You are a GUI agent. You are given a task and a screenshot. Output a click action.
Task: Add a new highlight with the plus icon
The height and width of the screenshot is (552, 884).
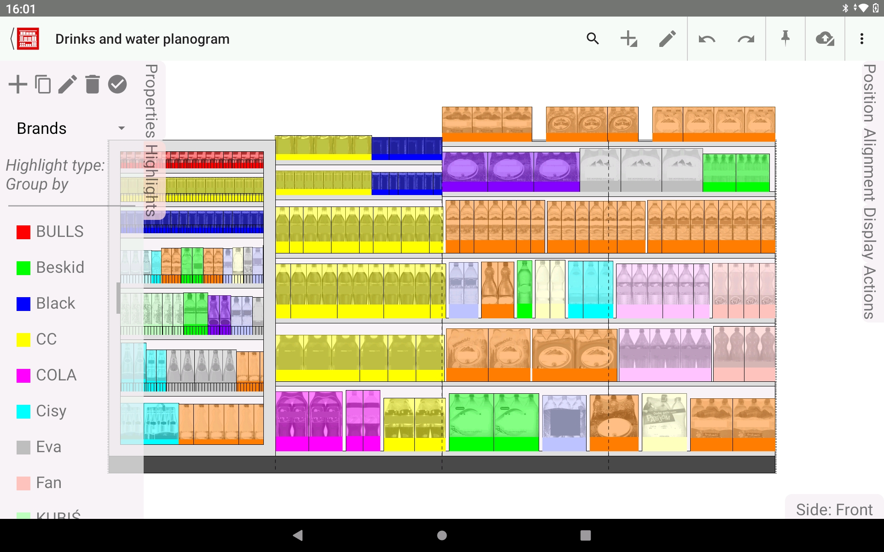tap(18, 84)
